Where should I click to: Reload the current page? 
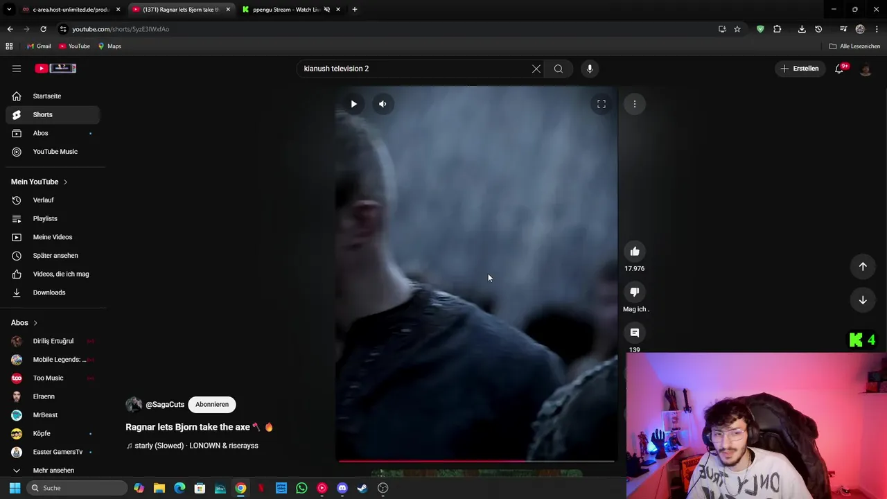(43, 29)
